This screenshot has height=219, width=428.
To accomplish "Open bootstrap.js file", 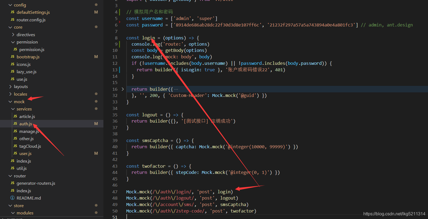I will point(28,57).
